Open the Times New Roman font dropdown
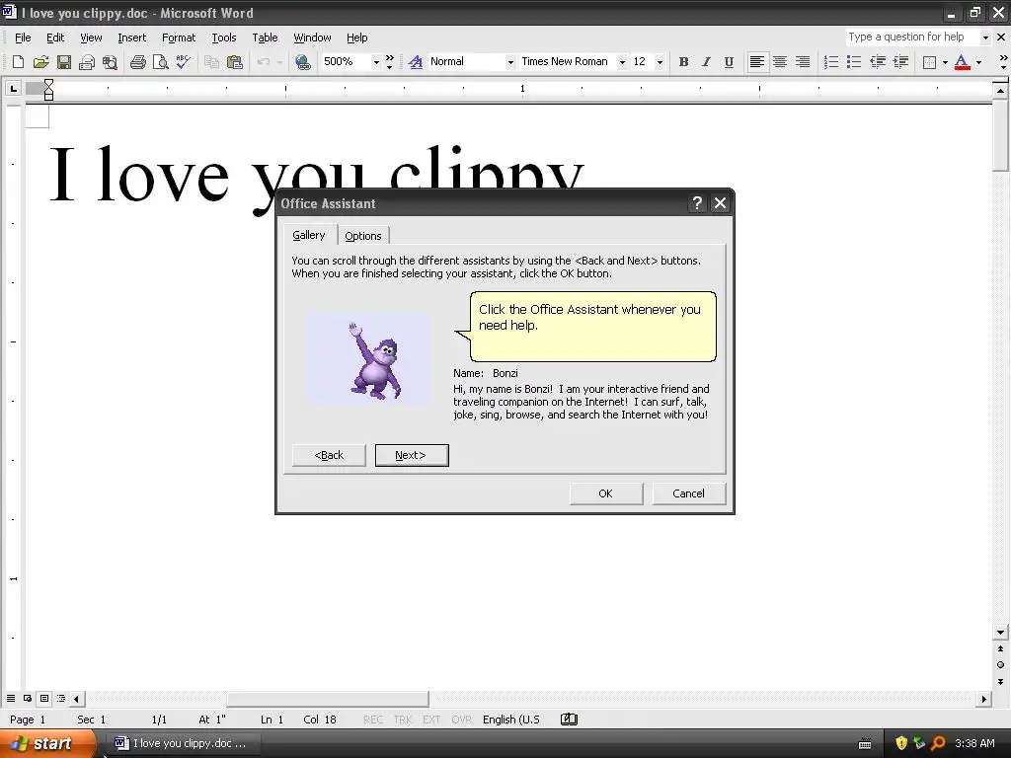1011x758 pixels. tap(622, 62)
